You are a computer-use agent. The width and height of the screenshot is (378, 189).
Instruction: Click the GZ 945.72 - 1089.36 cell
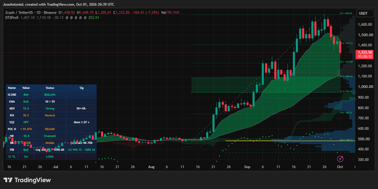point(82,150)
